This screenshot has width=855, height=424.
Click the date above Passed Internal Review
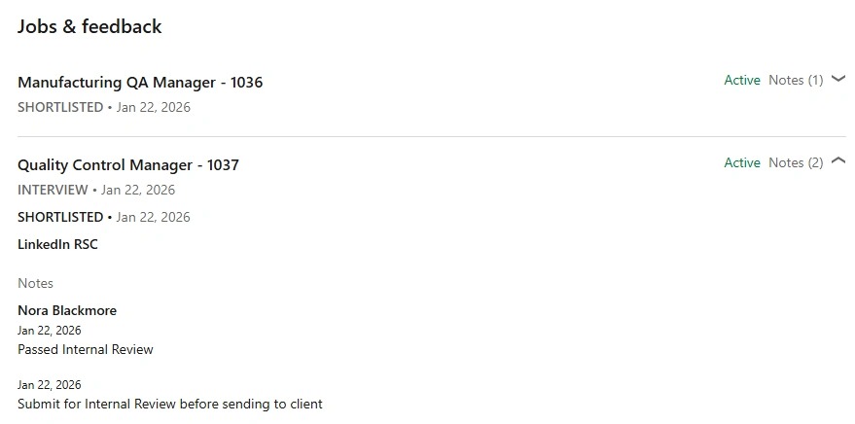tap(50, 331)
